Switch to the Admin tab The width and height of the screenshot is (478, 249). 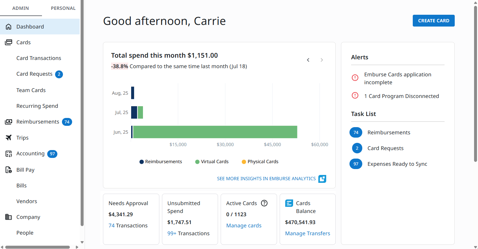tap(21, 8)
